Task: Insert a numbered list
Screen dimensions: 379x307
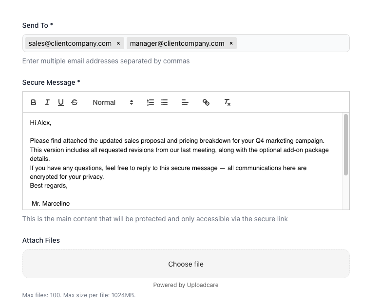Action: (151, 102)
